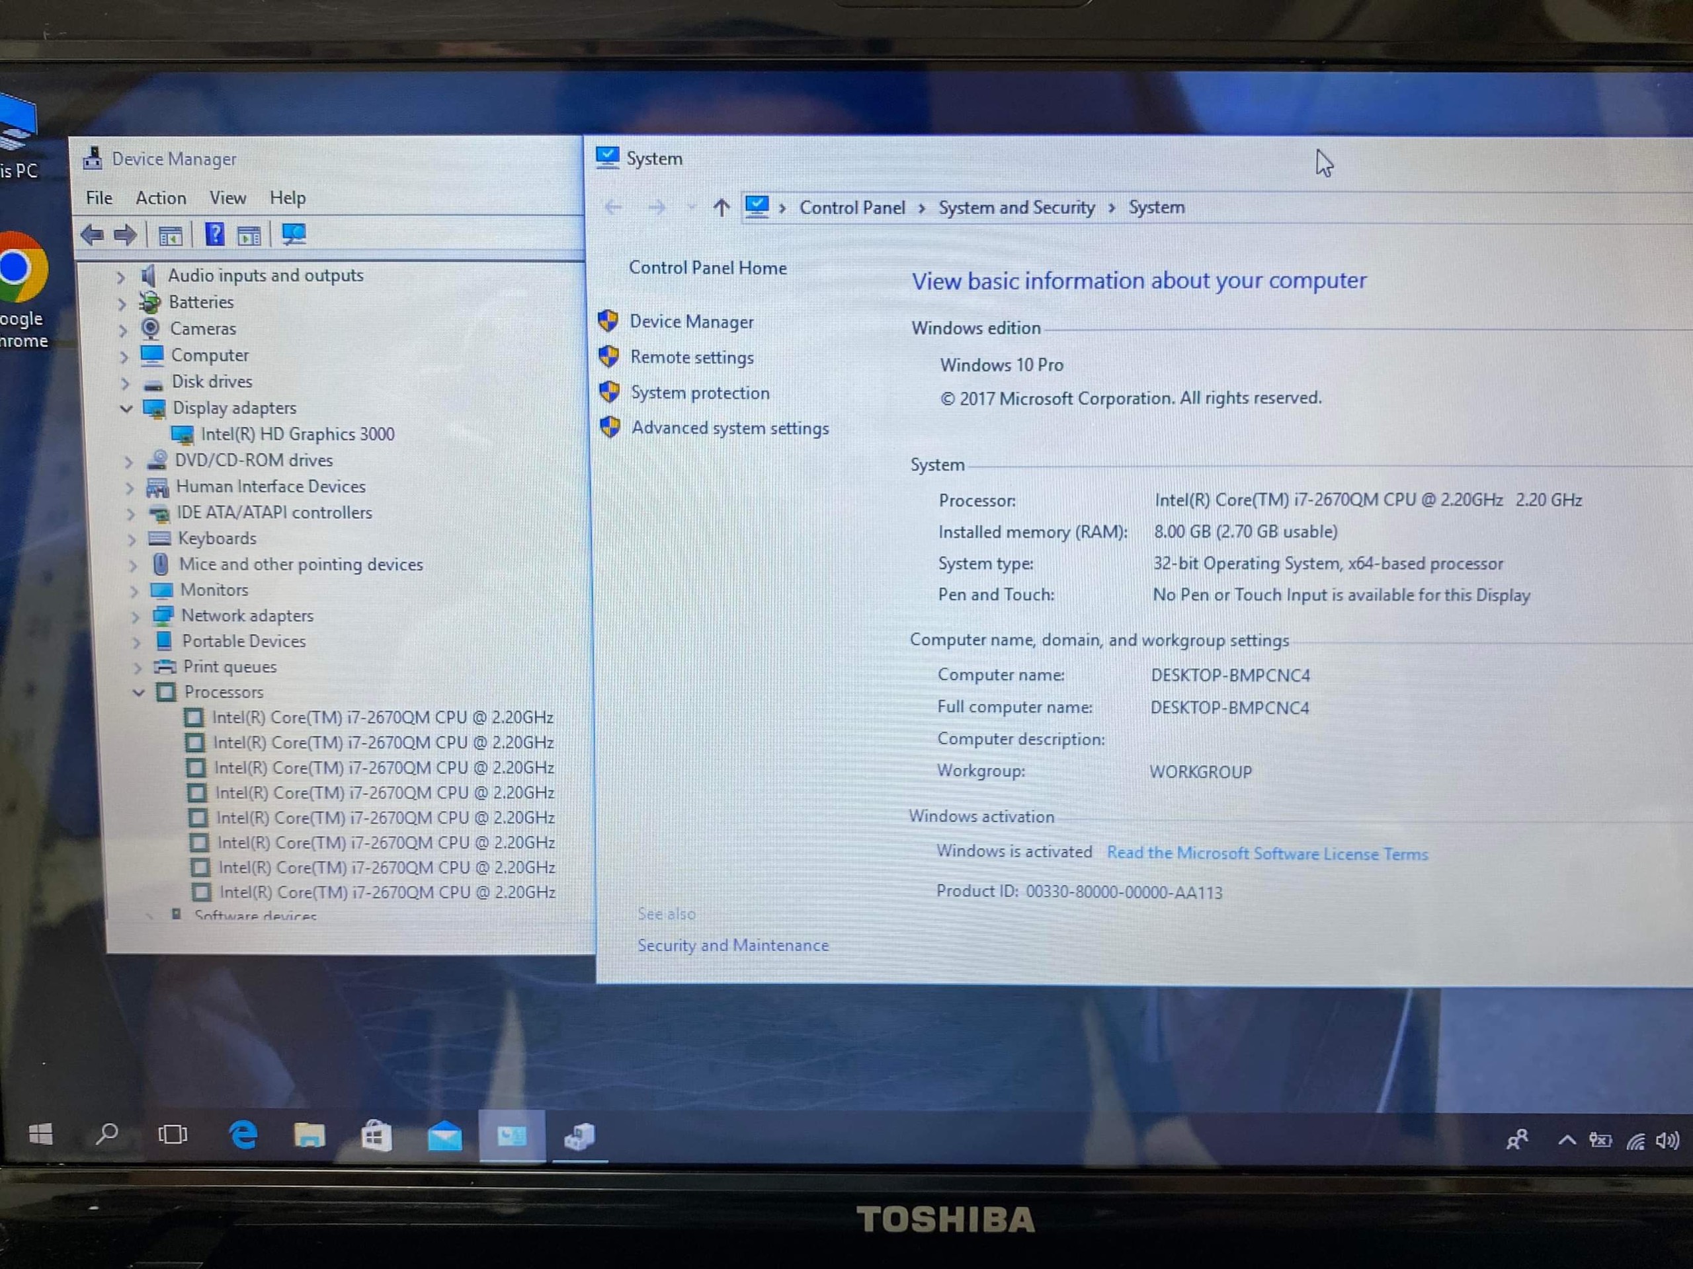The image size is (1693, 1269).
Task: Open the Action menu in Device Manager
Action: (161, 198)
